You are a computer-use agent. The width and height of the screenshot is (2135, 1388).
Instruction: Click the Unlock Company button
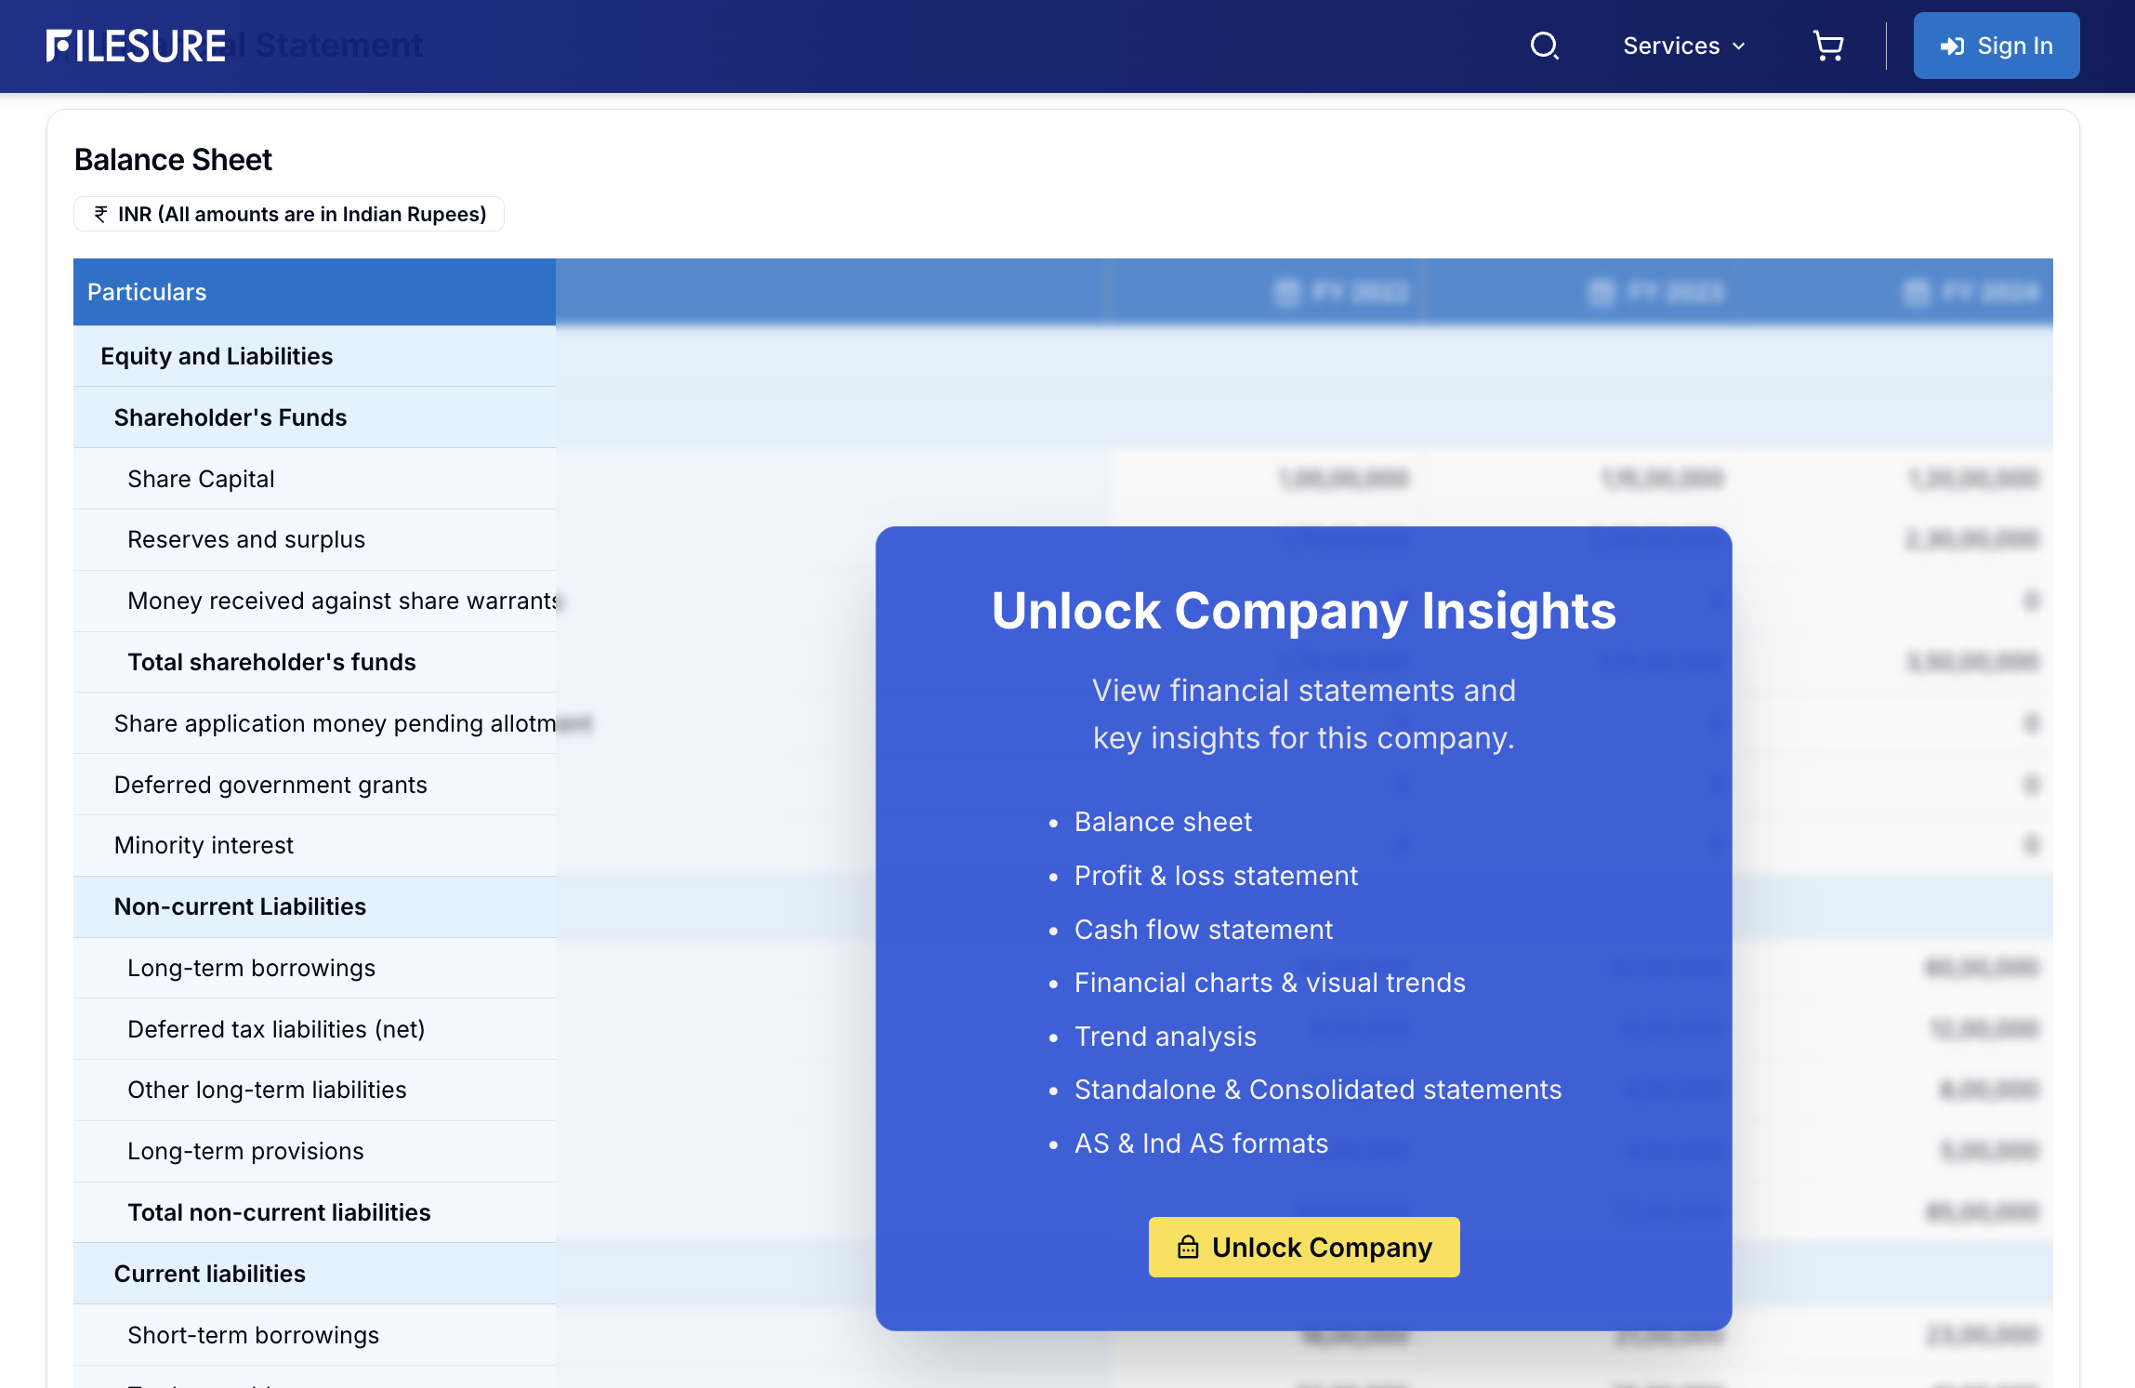pos(1303,1247)
